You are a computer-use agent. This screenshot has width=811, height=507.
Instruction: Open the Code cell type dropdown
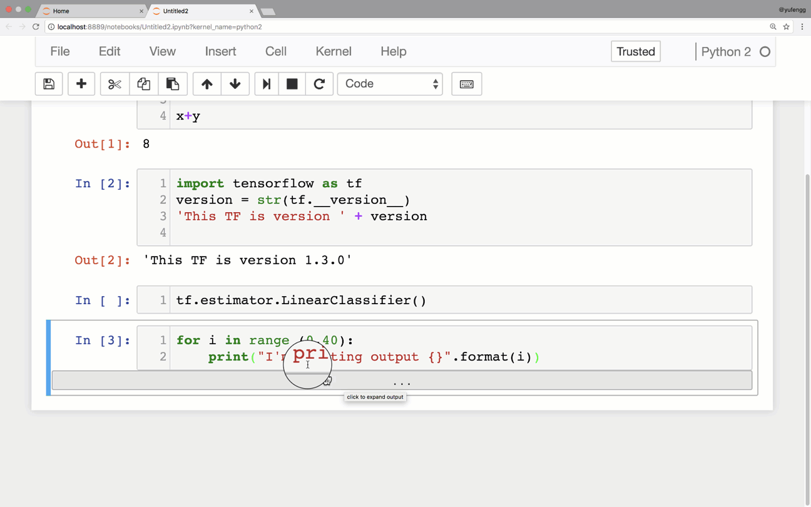point(390,84)
